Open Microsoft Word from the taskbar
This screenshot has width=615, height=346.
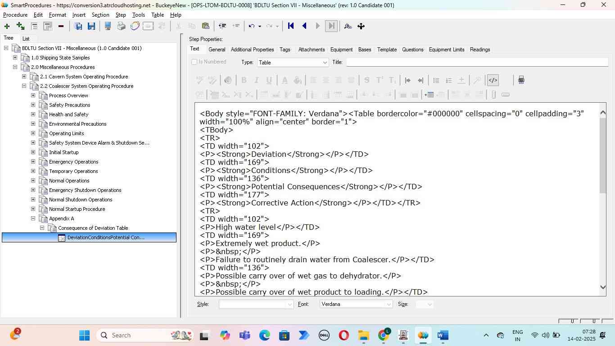click(x=443, y=335)
